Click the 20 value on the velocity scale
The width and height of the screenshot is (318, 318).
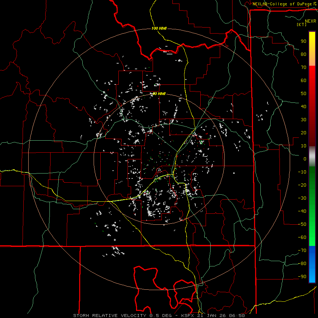[304, 132]
